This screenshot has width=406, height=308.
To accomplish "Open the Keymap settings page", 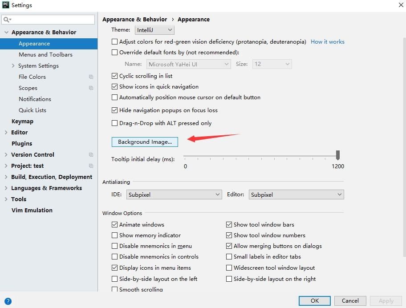I will [22, 122].
